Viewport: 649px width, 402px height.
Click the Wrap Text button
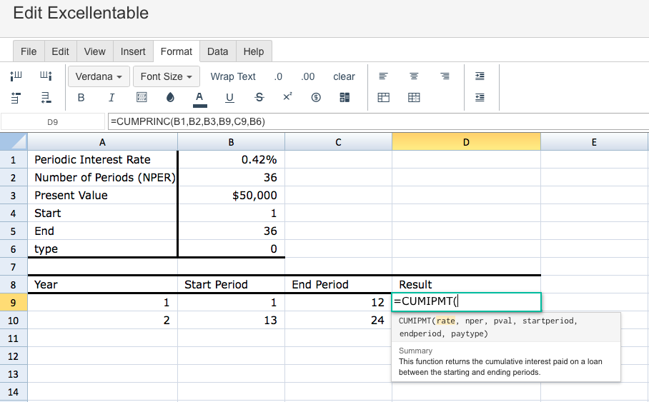click(x=232, y=76)
